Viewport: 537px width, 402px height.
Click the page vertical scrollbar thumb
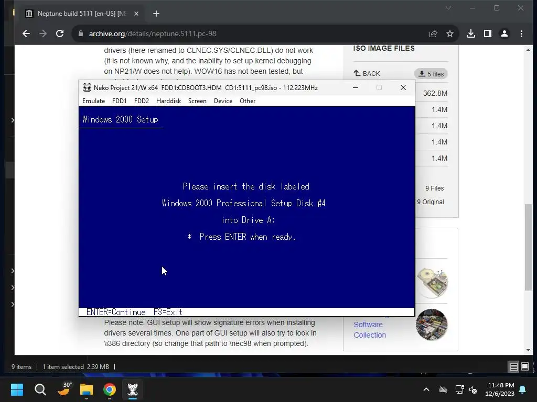(x=529, y=247)
